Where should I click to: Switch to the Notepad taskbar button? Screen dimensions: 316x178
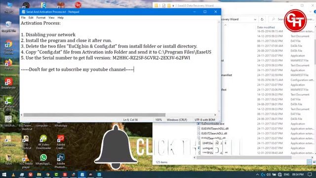(82, 175)
